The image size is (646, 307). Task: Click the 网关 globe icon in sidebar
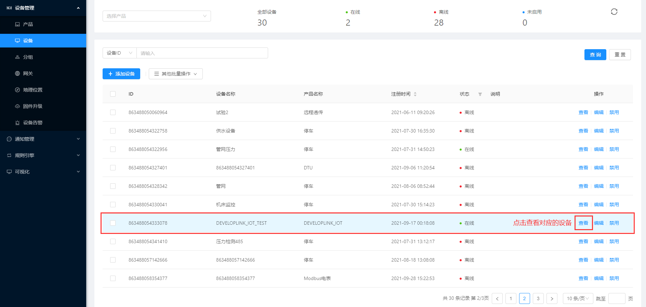(17, 73)
